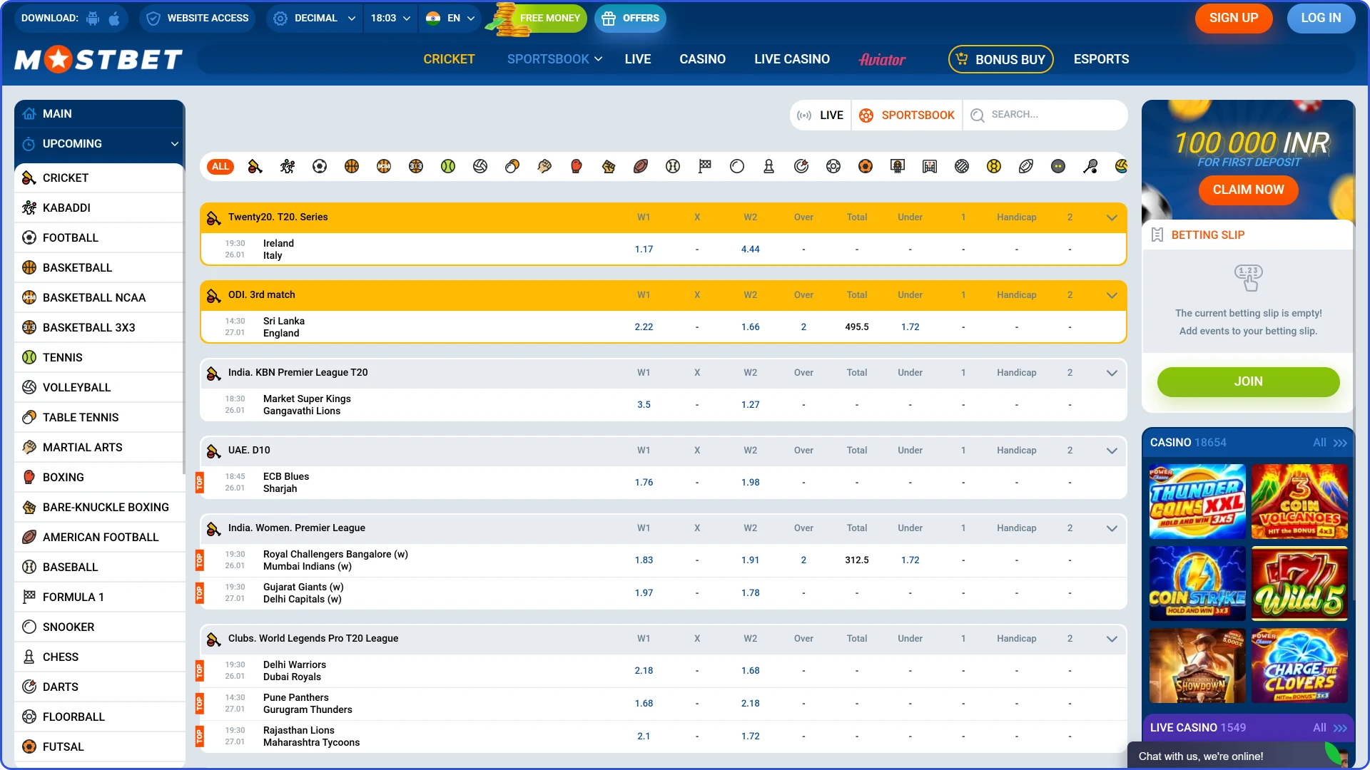The height and width of the screenshot is (770, 1370).
Task: Select the ALL sports filter pill
Action: coord(220,166)
